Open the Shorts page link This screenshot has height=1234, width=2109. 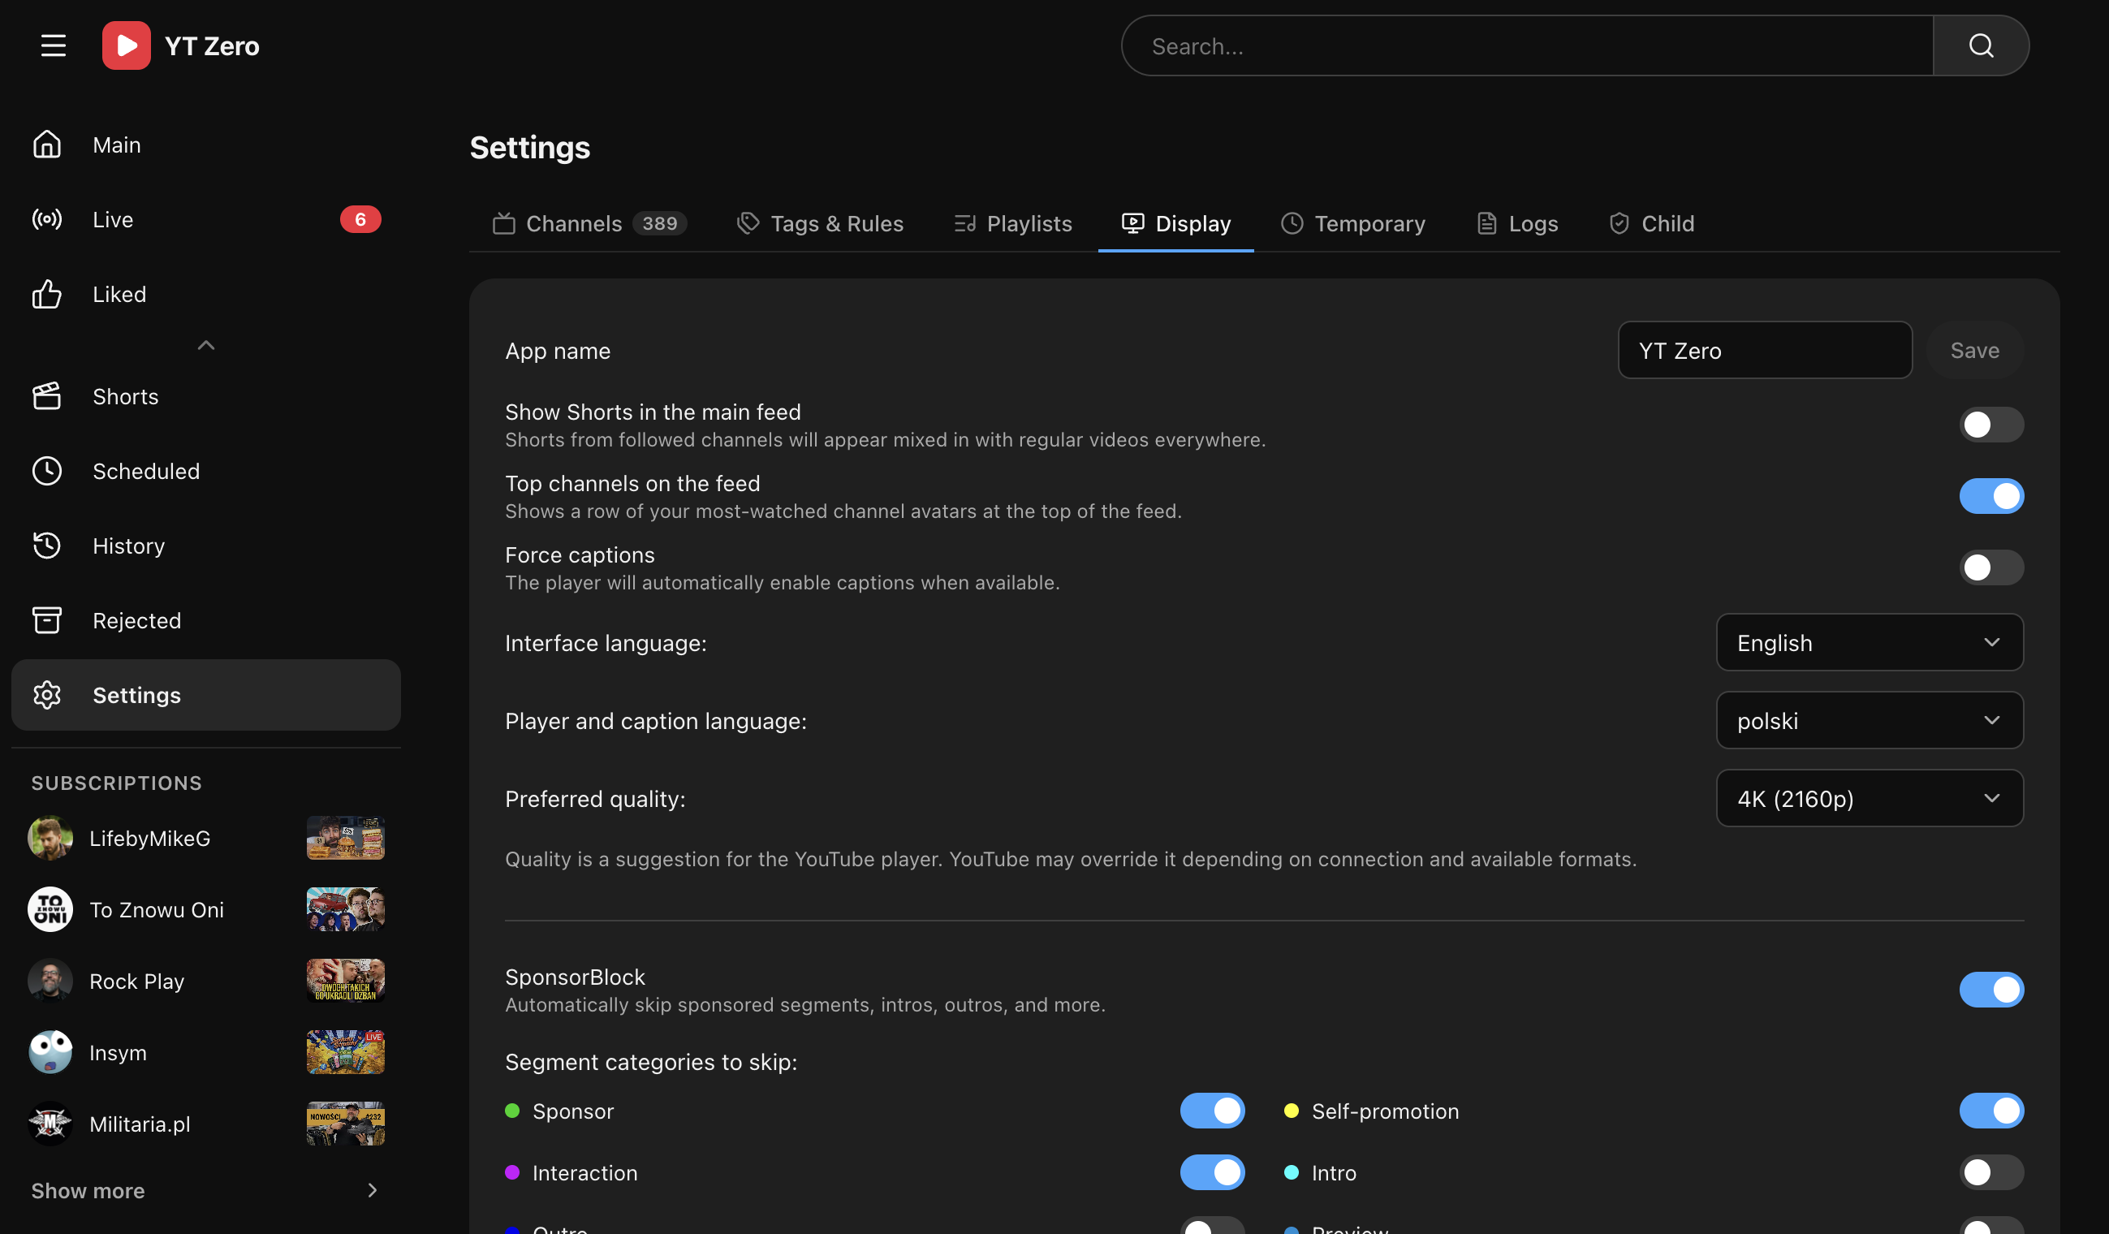point(206,396)
